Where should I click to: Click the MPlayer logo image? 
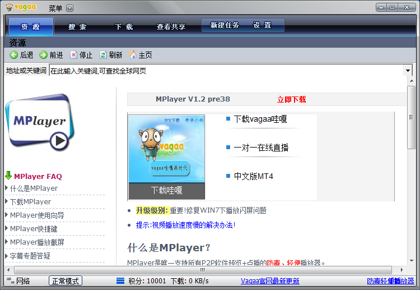coord(40,122)
